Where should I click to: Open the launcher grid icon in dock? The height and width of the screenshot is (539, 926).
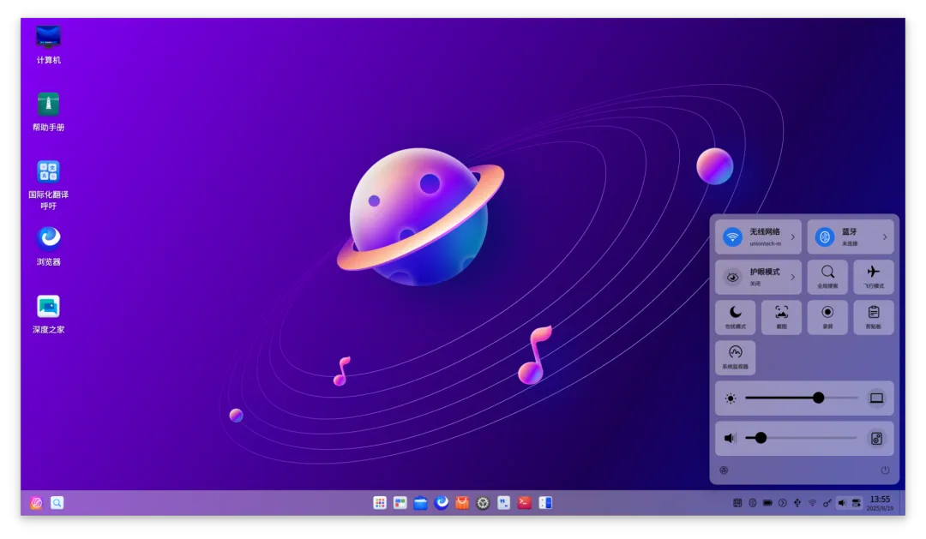380,502
